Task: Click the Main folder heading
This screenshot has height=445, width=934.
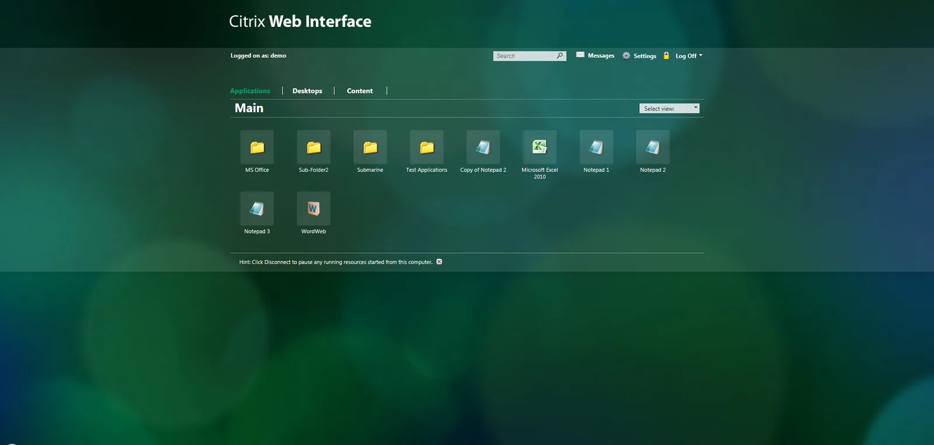Action: [x=249, y=108]
